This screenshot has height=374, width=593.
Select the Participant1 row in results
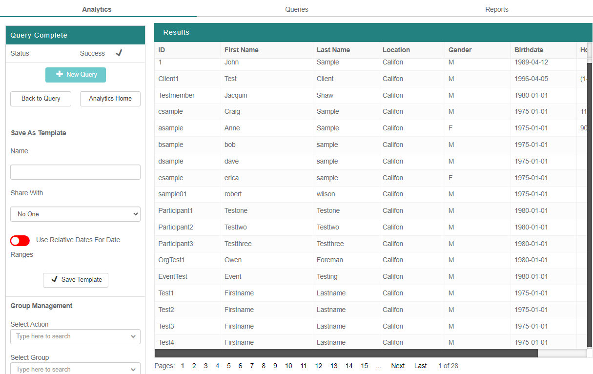click(176, 211)
